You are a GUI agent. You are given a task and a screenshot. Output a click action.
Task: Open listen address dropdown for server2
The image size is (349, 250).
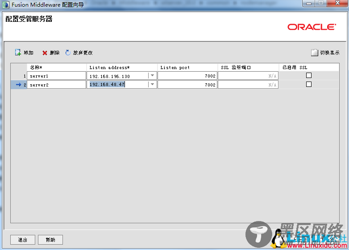click(153, 84)
